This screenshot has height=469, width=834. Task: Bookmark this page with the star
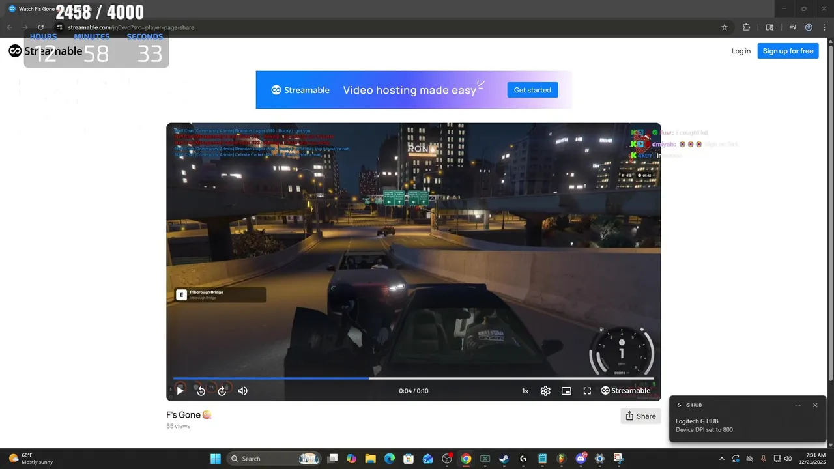point(724,27)
